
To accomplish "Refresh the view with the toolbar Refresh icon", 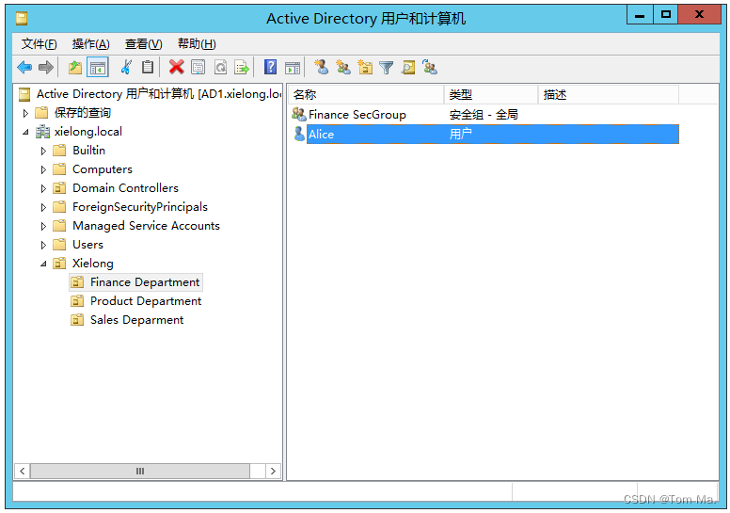I will coord(221,67).
